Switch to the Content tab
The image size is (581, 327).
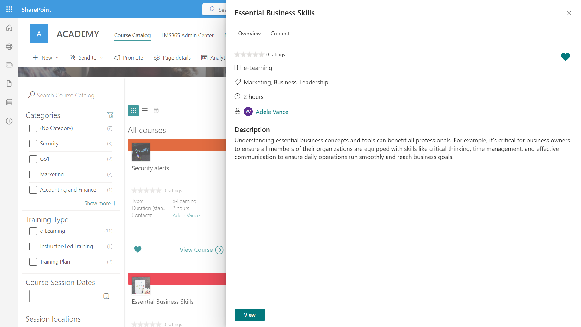280,34
